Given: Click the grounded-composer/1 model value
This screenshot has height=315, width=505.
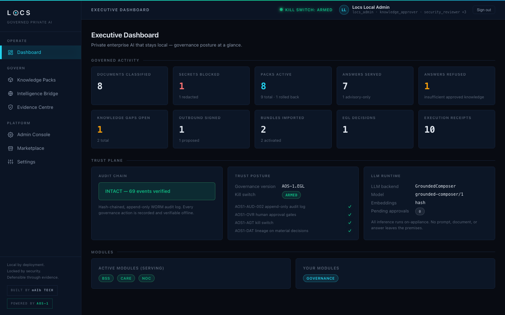Looking at the screenshot, I should pyautogui.click(x=439, y=194).
